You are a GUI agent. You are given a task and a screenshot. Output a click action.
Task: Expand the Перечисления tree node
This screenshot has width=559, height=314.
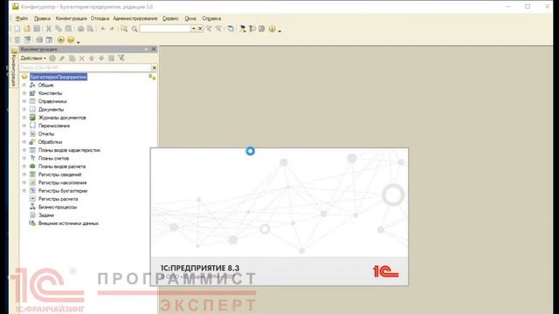click(x=24, y=126)
